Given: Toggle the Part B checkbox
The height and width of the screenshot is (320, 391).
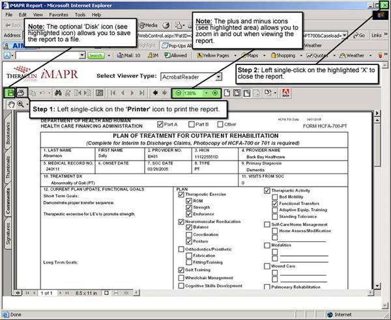Looking at the screenshot, I should click(191, 124).
